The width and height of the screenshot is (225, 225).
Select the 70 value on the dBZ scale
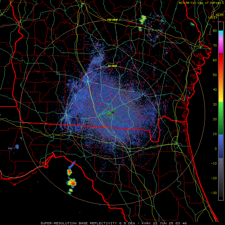(215, 45)
